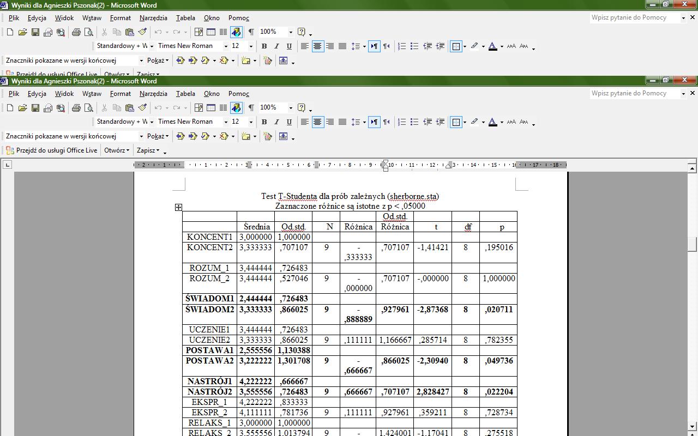Toggle Align Left in front Word window

[305, 122]
